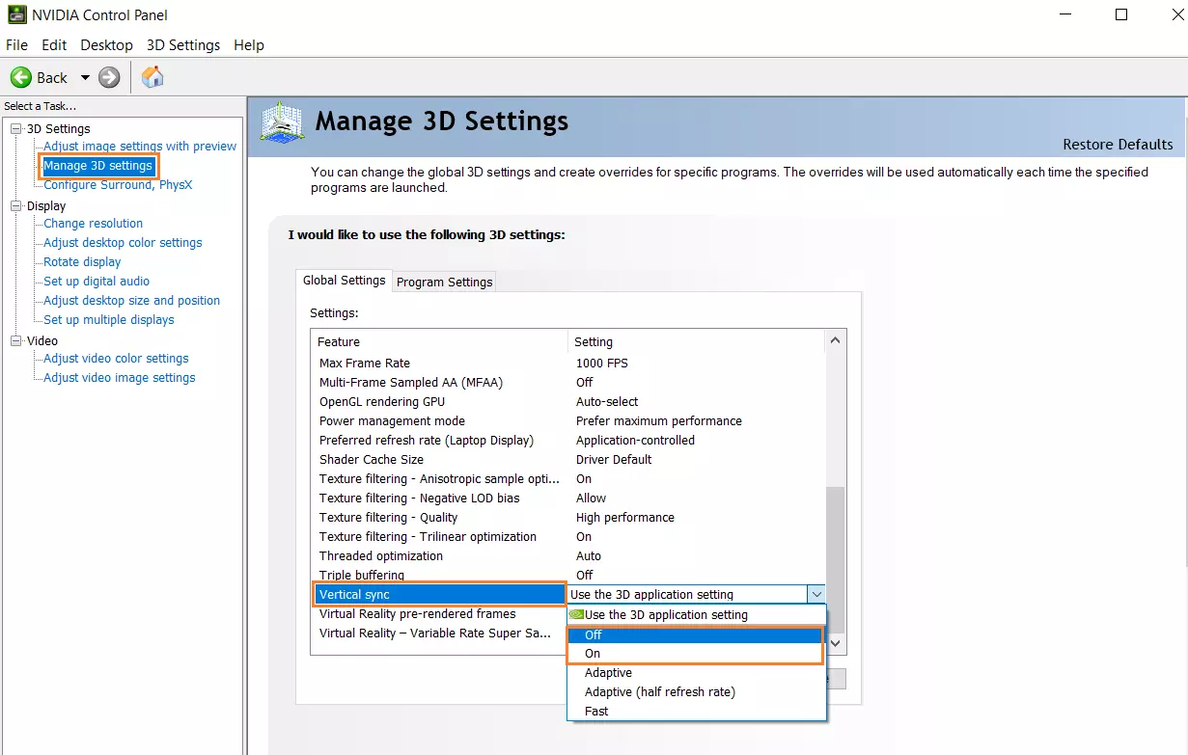
Task: Select Change resolution under Display
Action: 92,223
